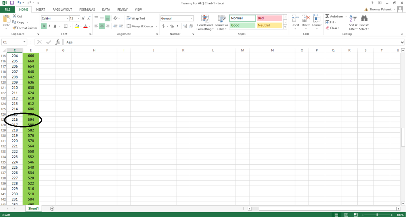The width and height of the screenshot is (406, 217).
Task: Expand the Calibri font name dropdown
Action: pyautogui.click(x=67, y=18)
